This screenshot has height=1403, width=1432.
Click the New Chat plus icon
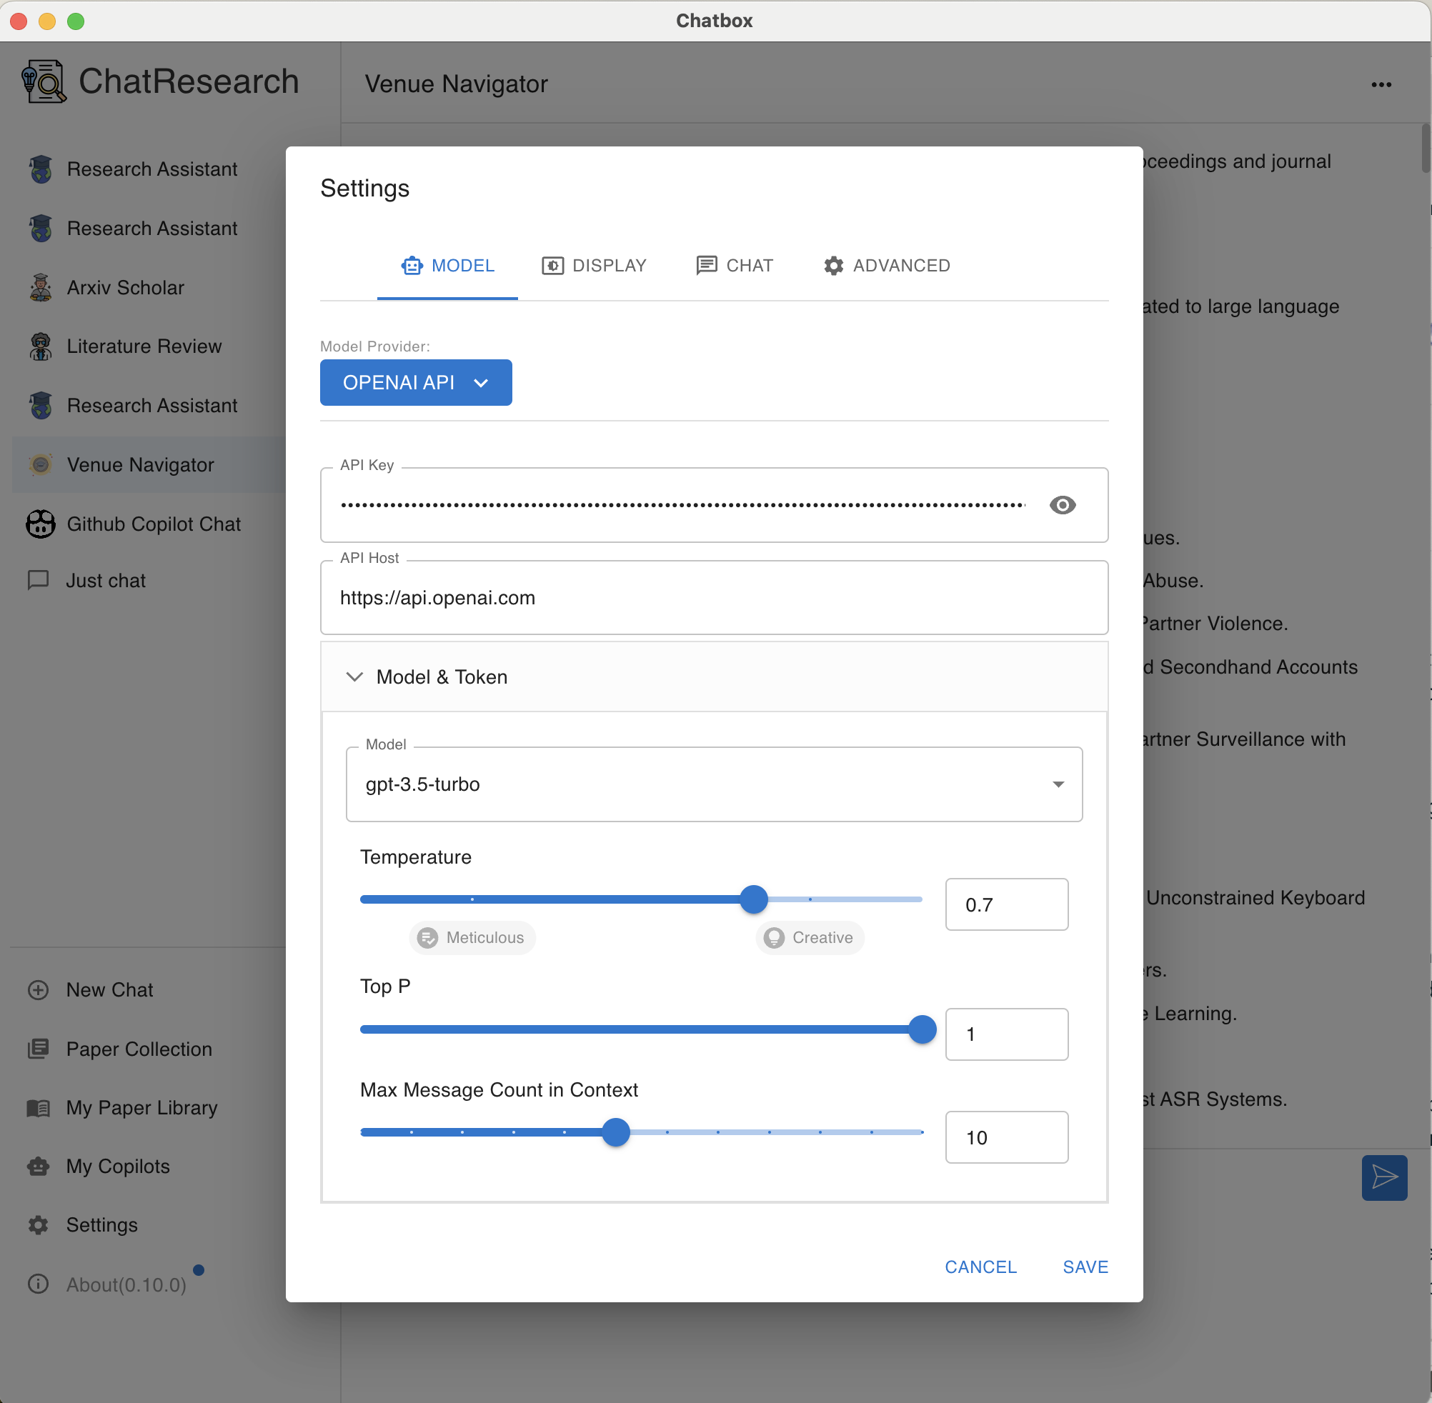point(39,989)
